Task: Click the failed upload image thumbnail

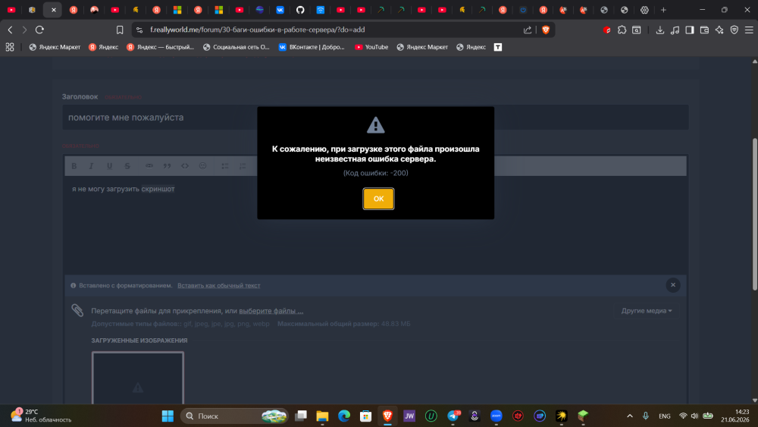Action: point(138,378)
